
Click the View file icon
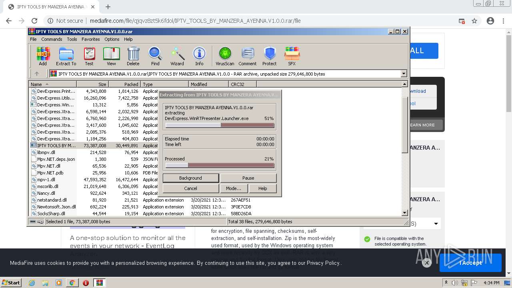pos(111,56)
